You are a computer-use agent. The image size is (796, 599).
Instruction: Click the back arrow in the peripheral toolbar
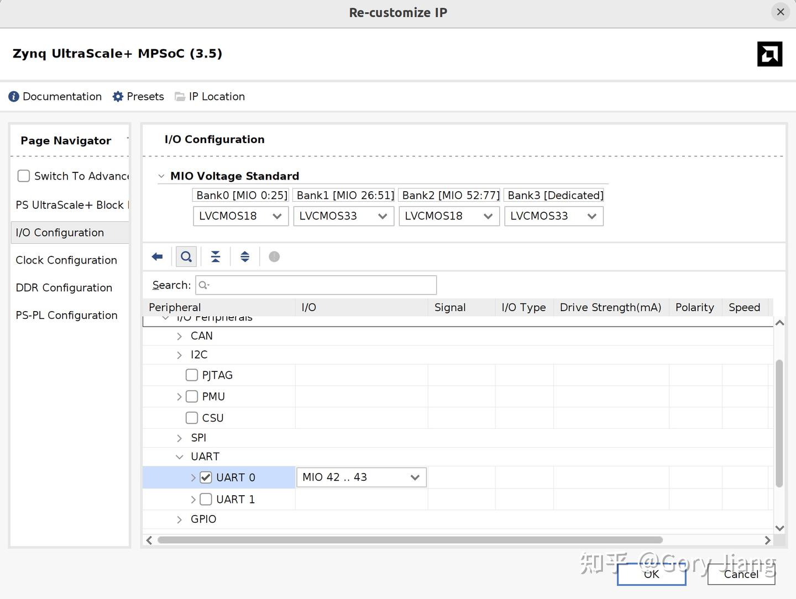point(156,256)
